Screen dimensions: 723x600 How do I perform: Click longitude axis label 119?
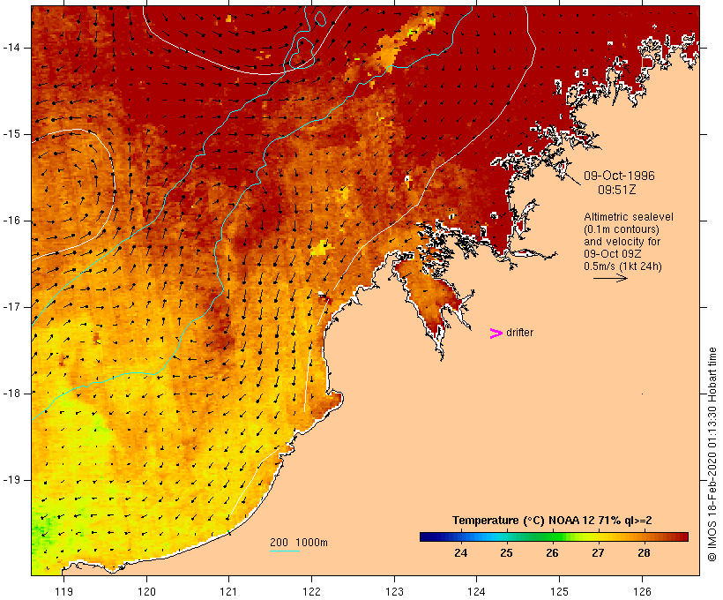[63, 591]
